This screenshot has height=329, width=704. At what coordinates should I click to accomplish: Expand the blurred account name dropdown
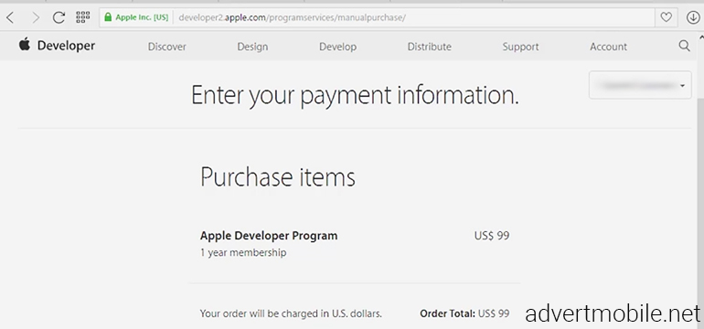[640, 85]
